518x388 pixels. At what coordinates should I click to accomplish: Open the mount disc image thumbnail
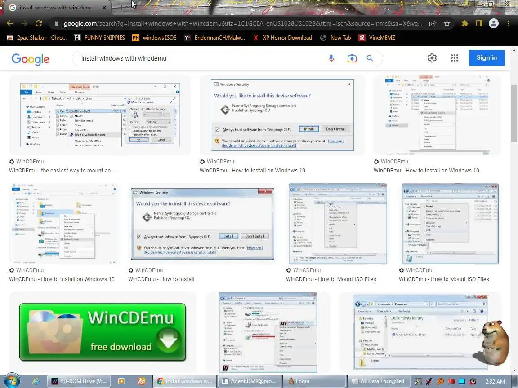(x=100, y=115)
